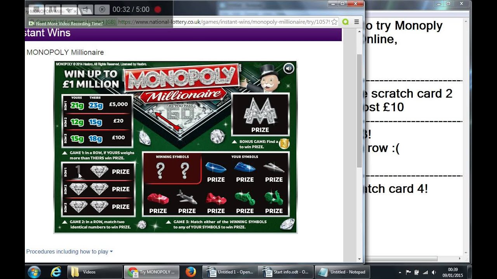The image size is (497, 279).
Task: Click the MONOPOLY Millionaire page heading
Action: (x=65, y=52)
